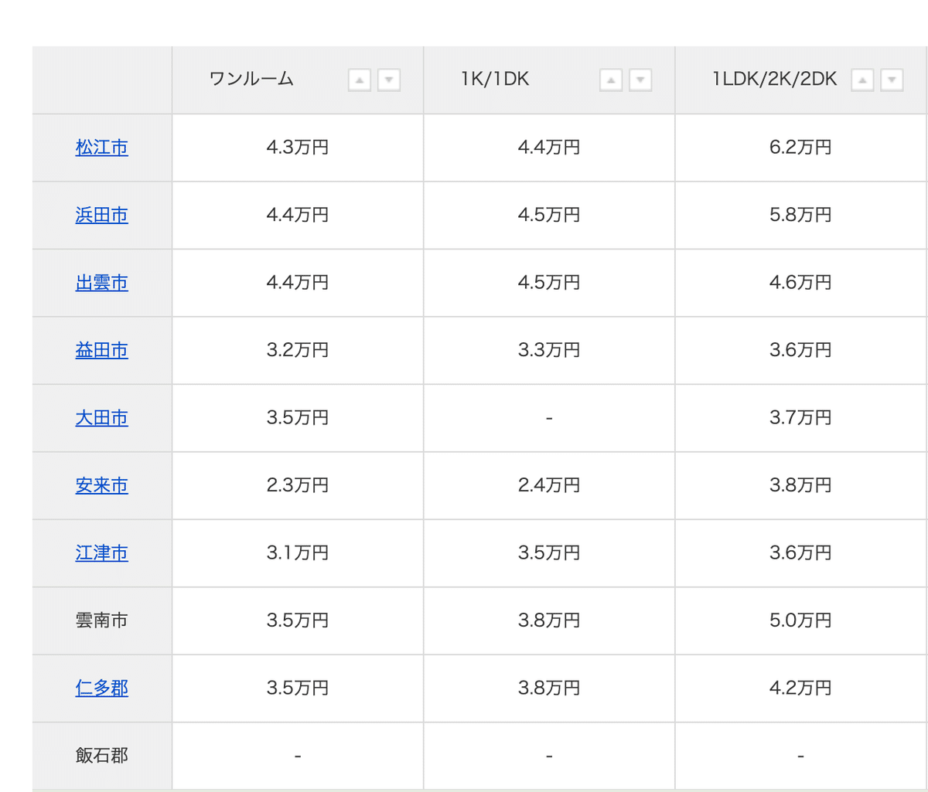Sort ワンルーム column ascending
This screenshot has width=928, height=792.
click(360, 80)
